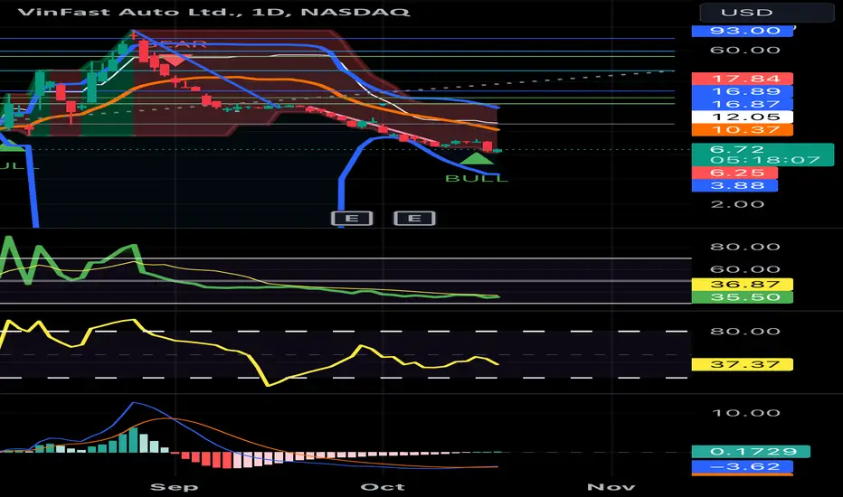Click the second earnings E marker
The height and width of the screenshot is (497, 843).
coord(414,218)
